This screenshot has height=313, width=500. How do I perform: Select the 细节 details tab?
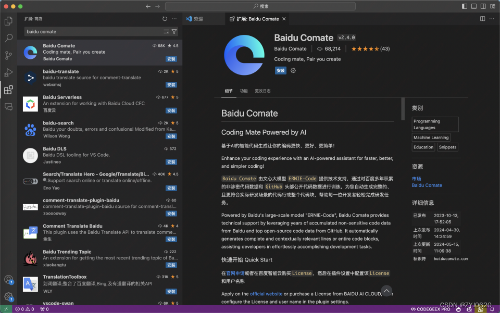click(229, 91)
